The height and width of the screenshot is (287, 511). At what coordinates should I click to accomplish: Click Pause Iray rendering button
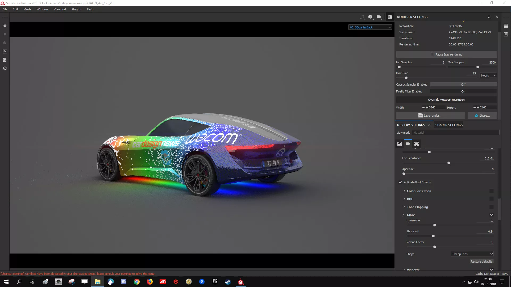tap(446, 54)
